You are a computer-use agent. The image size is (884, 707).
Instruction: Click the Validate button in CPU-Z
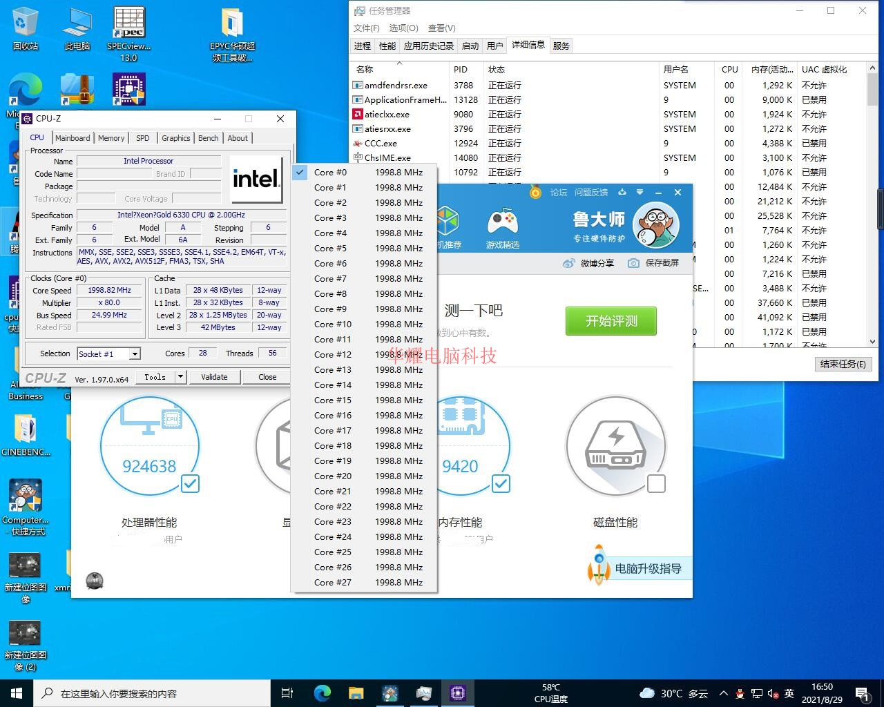(214, 377)
